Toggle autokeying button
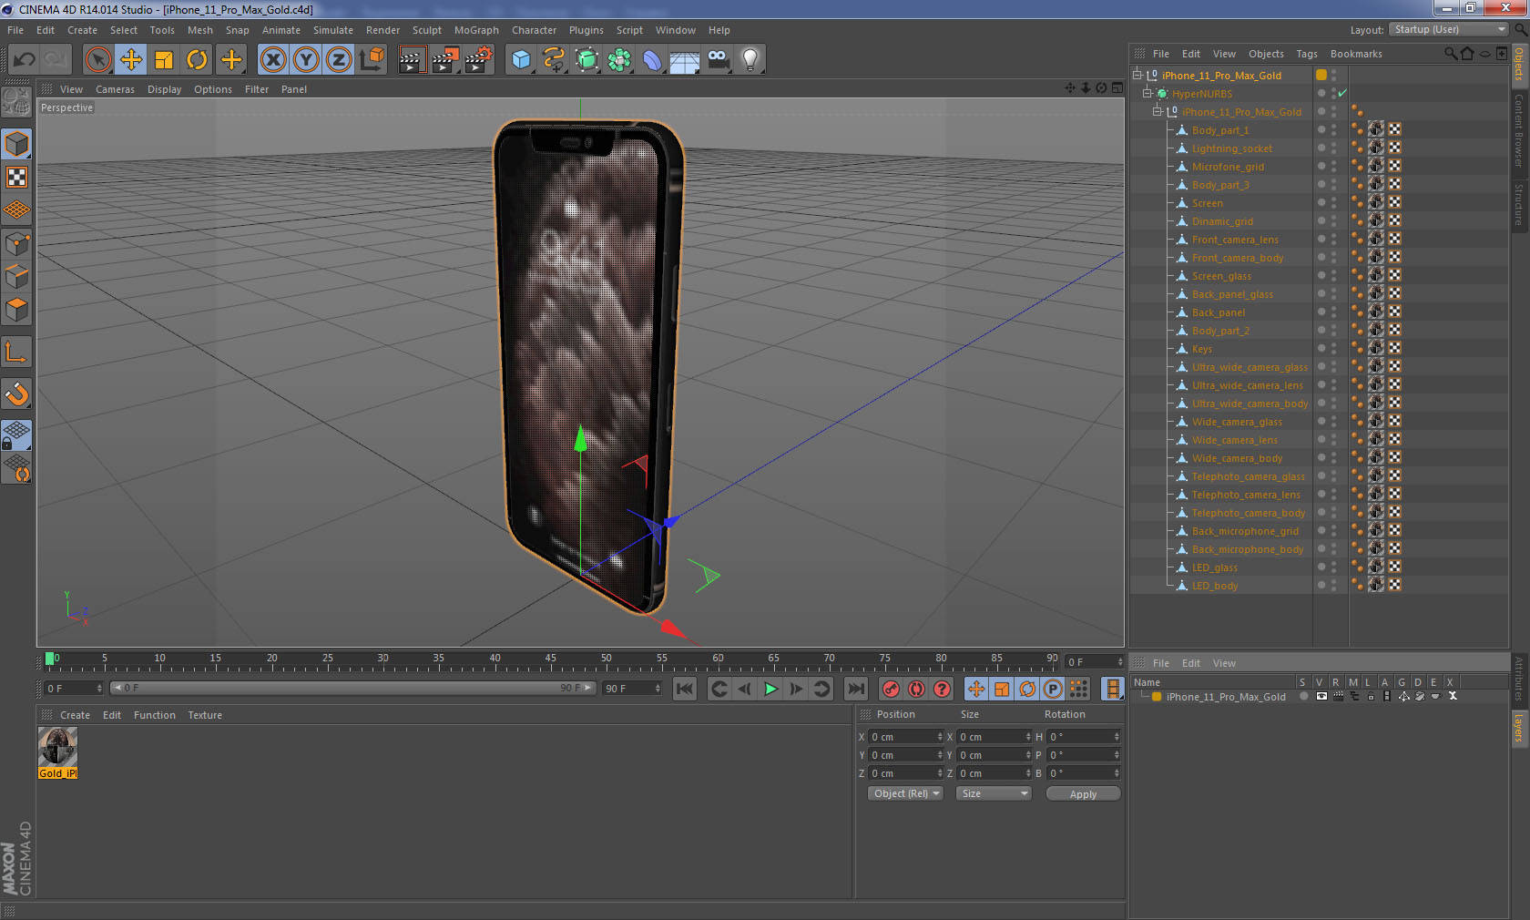The width and height of the screenshot is (1530, 920). click(916, 689)
